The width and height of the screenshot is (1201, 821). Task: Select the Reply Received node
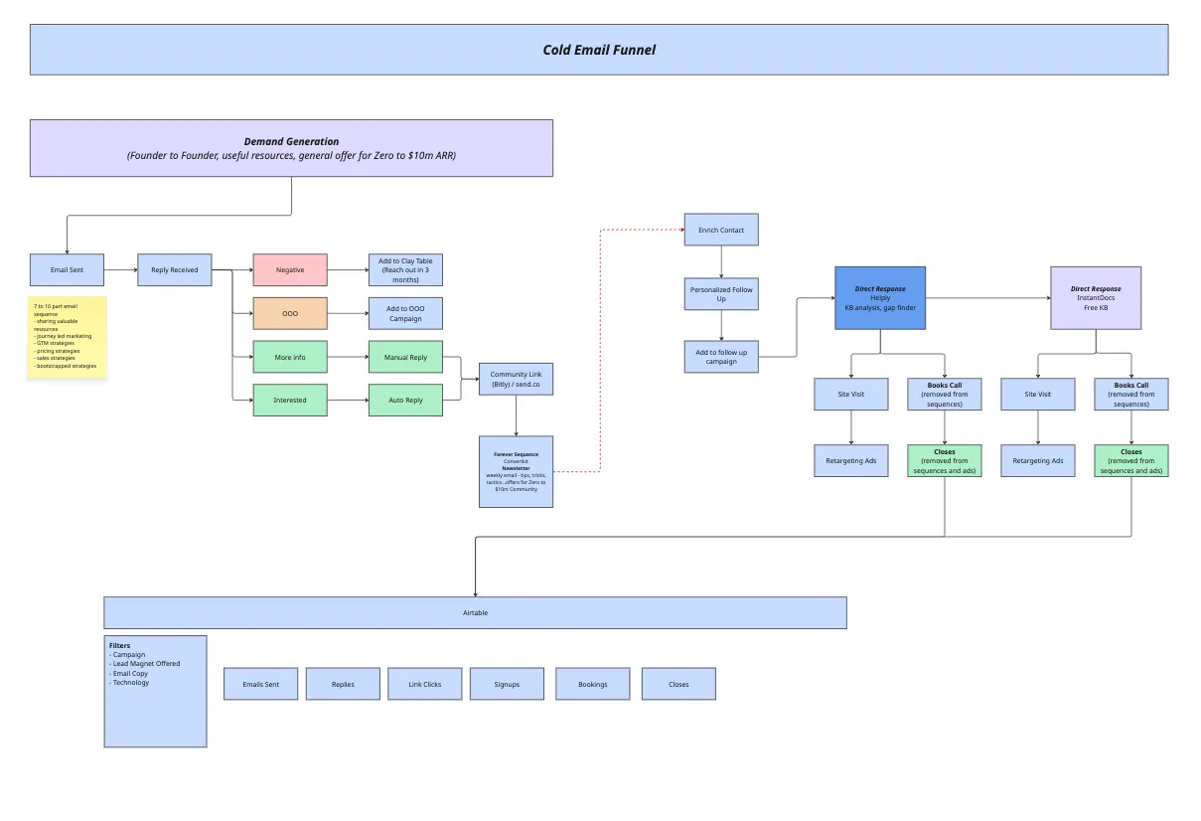[174, 270]
